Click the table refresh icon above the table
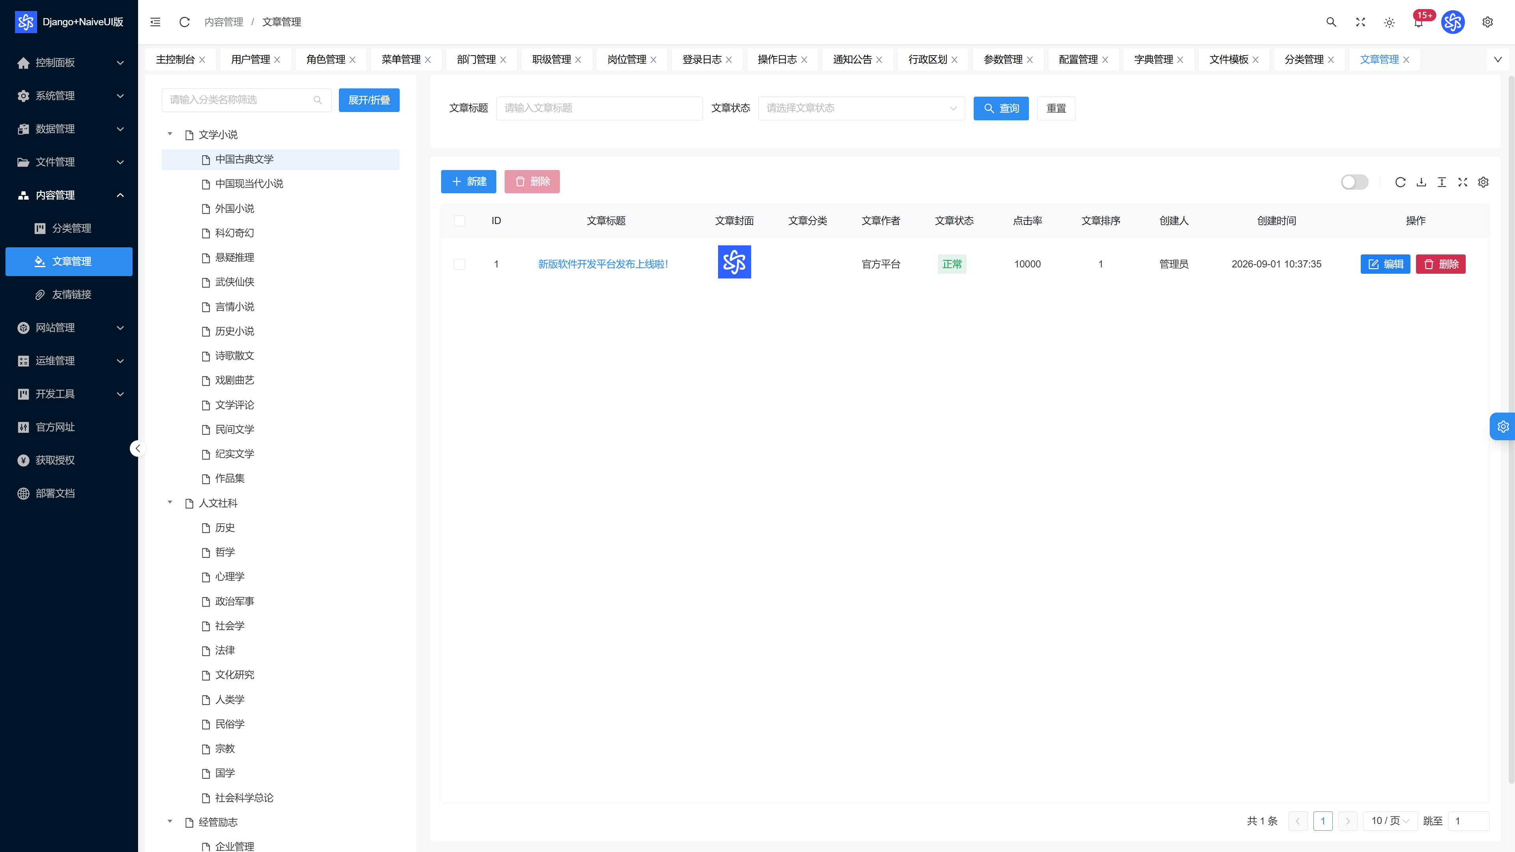 pyautogui.click(x=1400, y=182)
